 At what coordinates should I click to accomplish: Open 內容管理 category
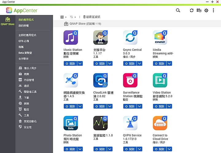pos(26,80)
